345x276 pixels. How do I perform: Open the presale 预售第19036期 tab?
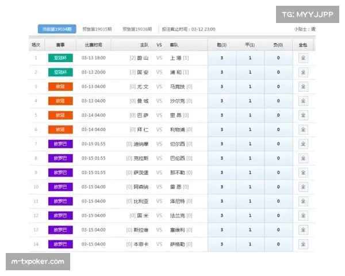pyautogui.click(x=137, y=29)
